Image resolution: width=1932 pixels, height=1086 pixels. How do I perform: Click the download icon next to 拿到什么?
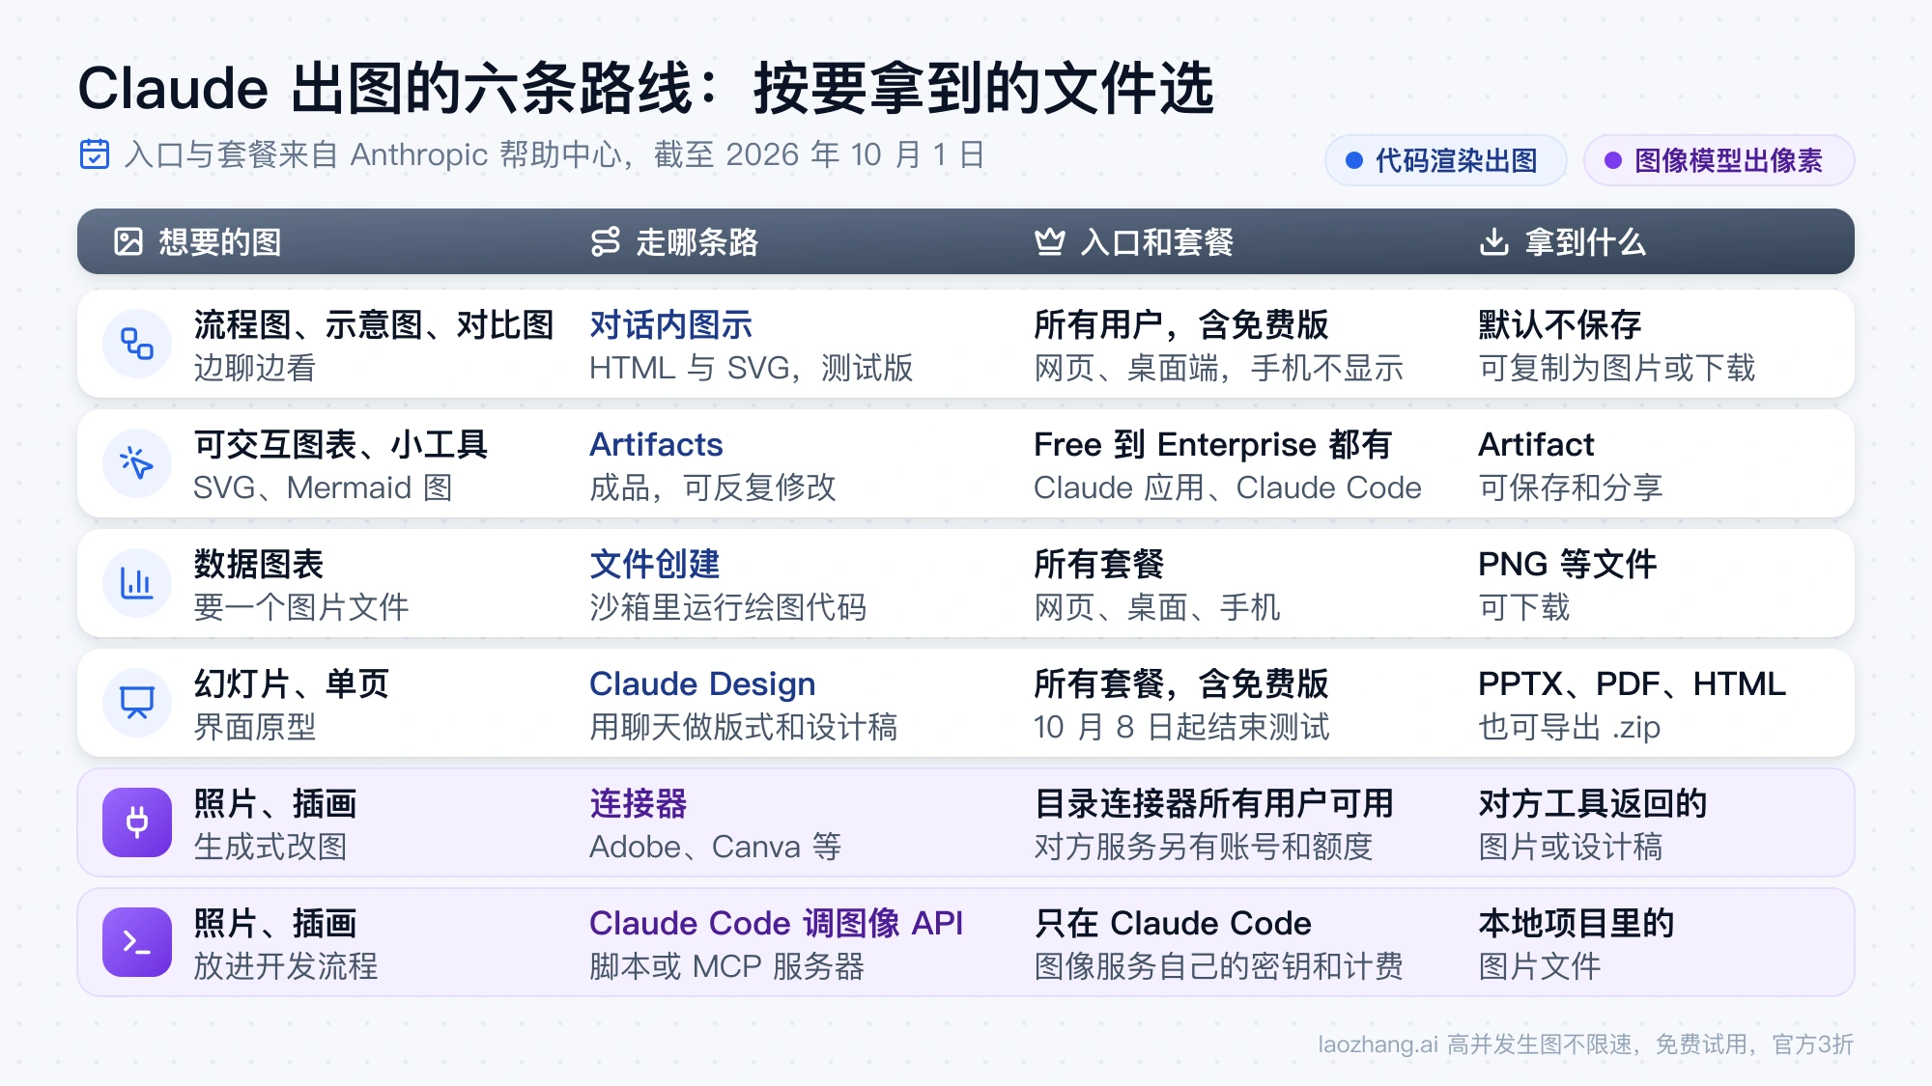click(x=1494, y=241)
